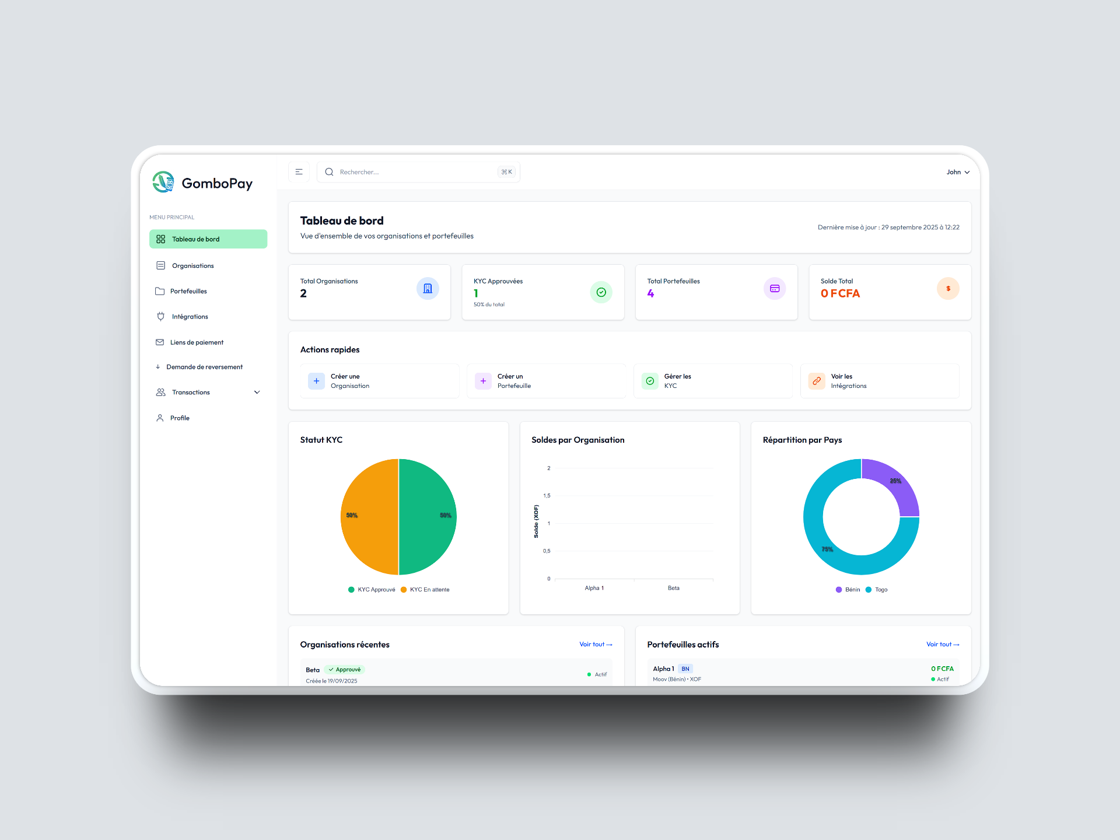Click the Solde Total dollar icon
The height and width of the screenshot is (840, 1120).
click(x=948, y=289)
